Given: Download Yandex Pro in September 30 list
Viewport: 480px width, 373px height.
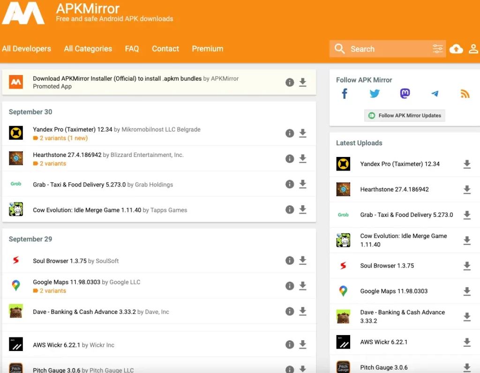Looking at the screenshot, I should 303,133.
